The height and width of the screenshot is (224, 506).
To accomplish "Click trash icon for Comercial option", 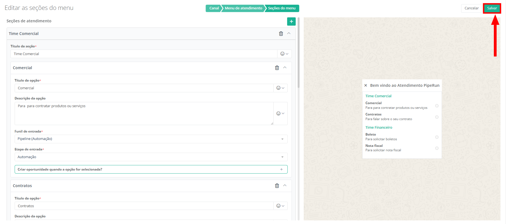I will 277,68.
